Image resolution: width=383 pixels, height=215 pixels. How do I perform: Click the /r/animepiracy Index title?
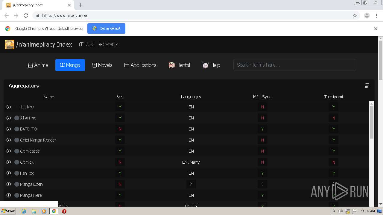coord(44,44)
